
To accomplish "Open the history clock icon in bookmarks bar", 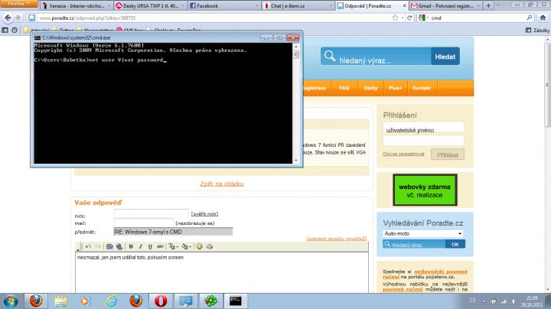I will [15, 30].
